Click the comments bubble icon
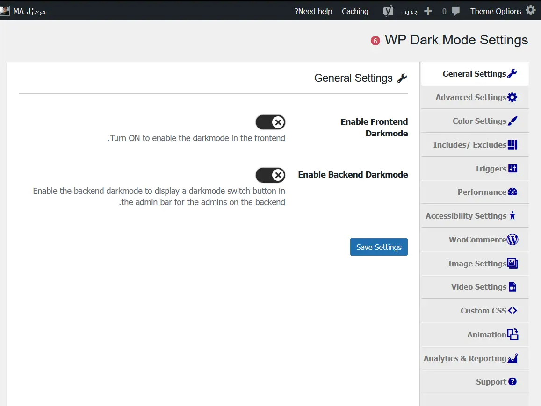 [x=455, y=11]
